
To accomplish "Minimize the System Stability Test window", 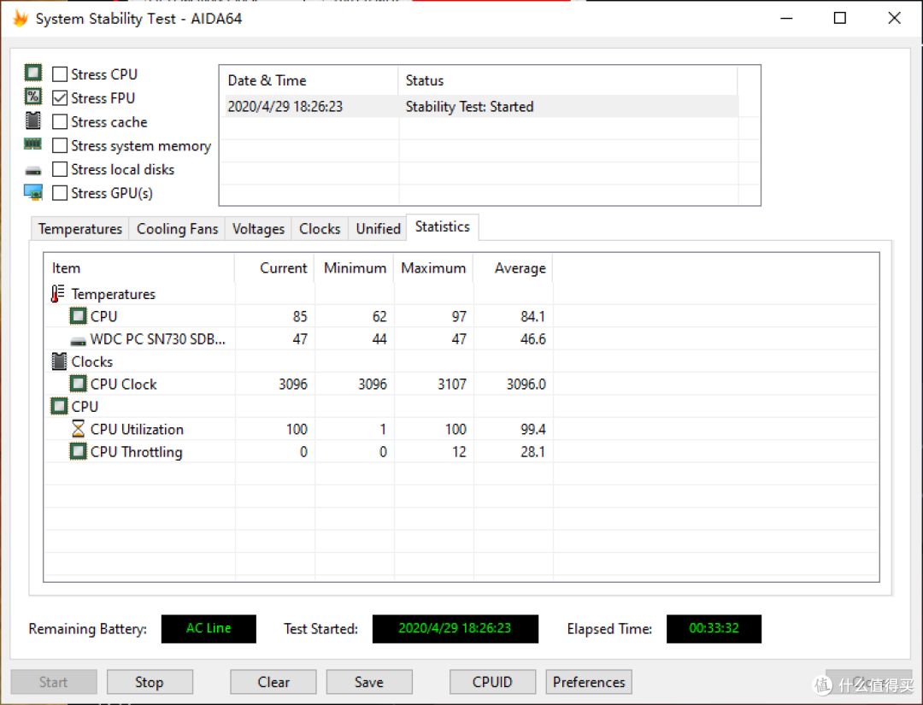I will coord(786,18).
